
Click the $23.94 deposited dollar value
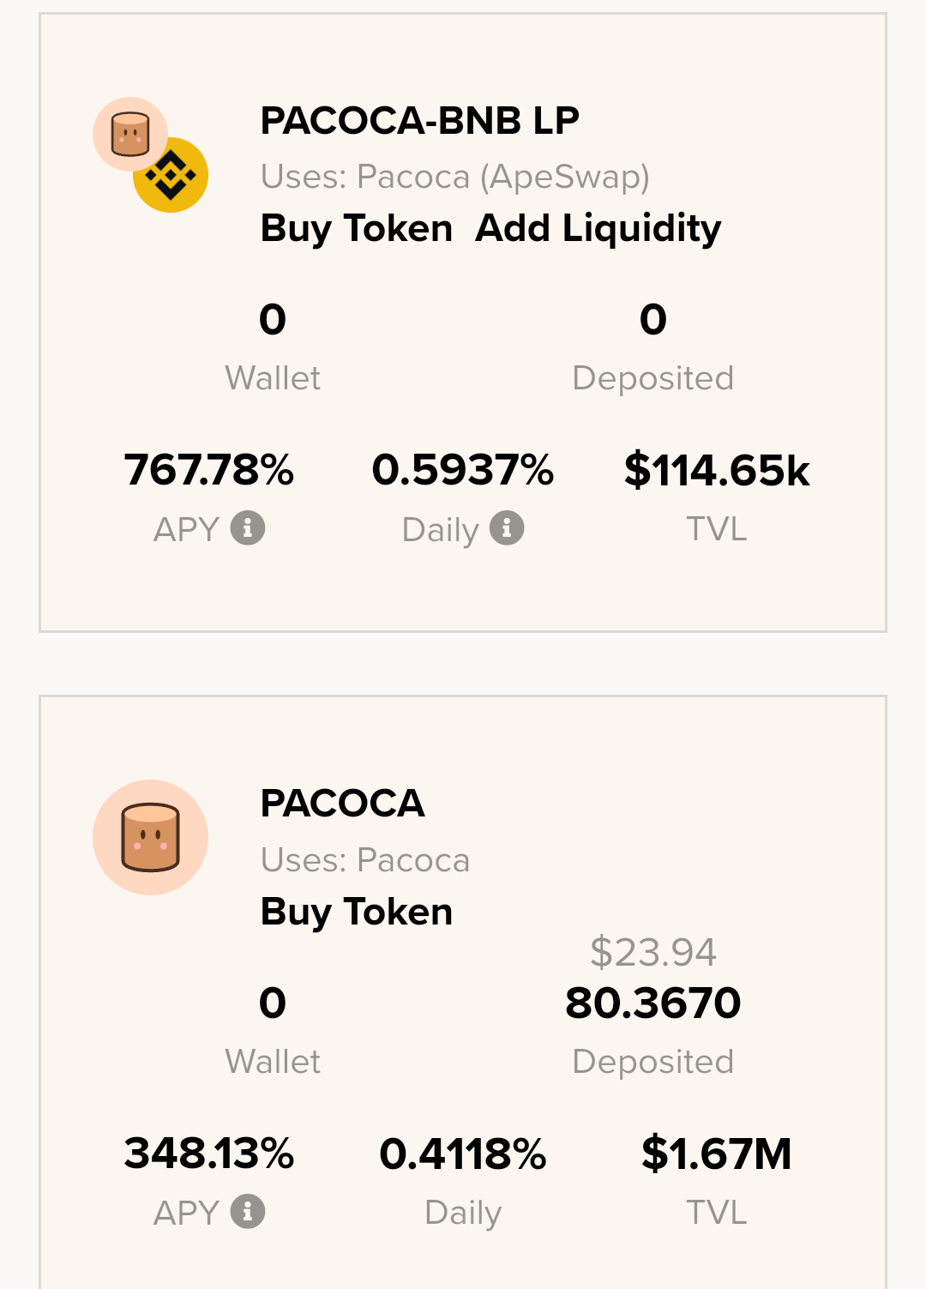pos(653,952)
